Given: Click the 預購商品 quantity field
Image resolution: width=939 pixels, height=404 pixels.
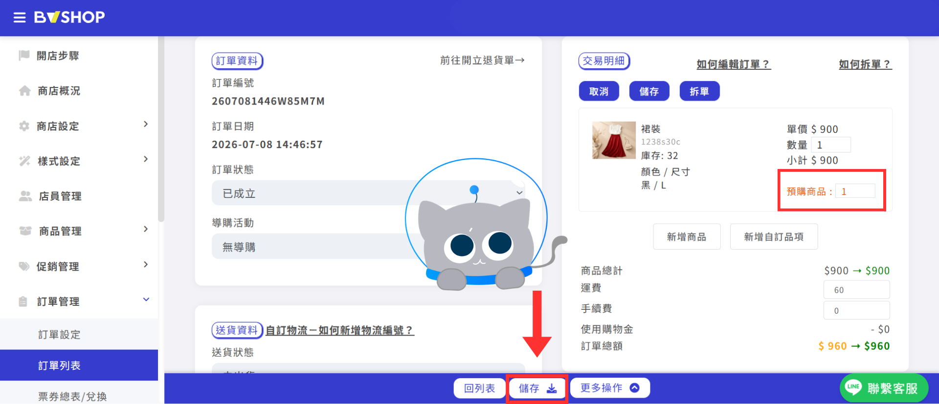Looking at the screenshot, I should (855, 191).
